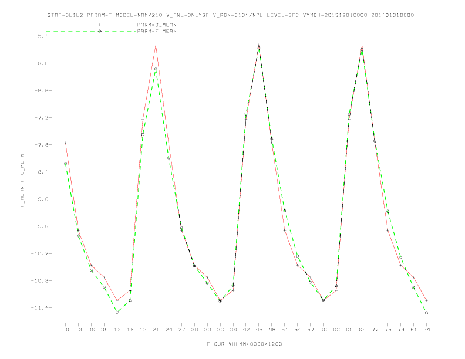Click the O_MEAN plus marker at hour 51
465x359 pixels.
285,230
